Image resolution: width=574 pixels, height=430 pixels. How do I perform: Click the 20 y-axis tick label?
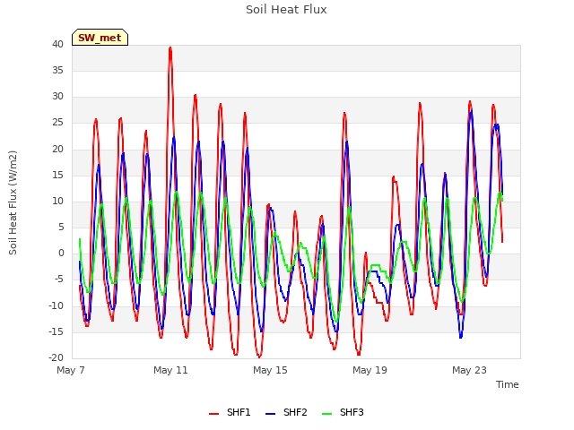click(x=57, y=149)
